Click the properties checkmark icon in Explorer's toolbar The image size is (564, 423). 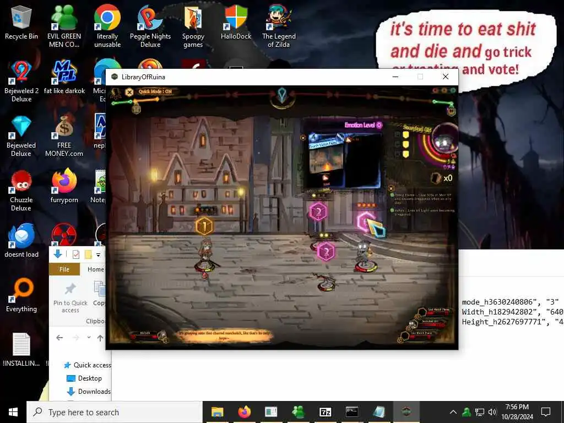pos(76,254)
